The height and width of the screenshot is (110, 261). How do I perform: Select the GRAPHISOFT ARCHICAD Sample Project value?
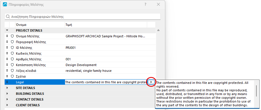(x=105, y=36)
